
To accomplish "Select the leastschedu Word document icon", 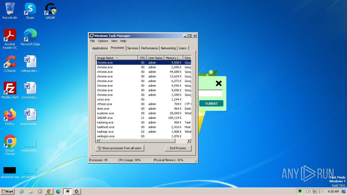I will point(30,117).
